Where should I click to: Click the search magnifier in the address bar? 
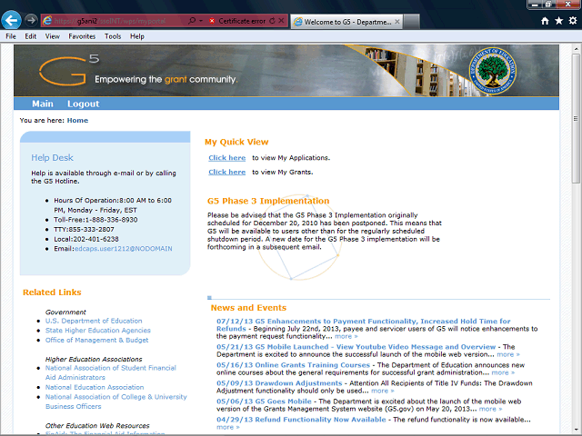192,21
